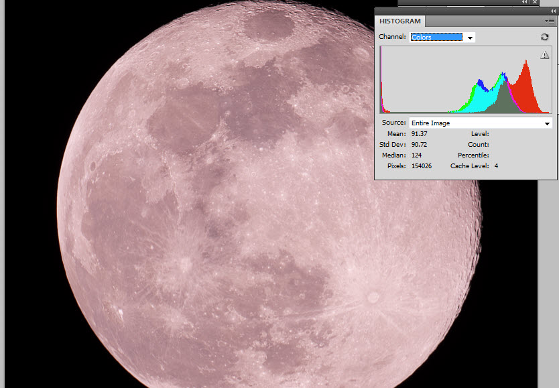
Task: Open the Histogram panel options menu icon
Action: point(550,21)
